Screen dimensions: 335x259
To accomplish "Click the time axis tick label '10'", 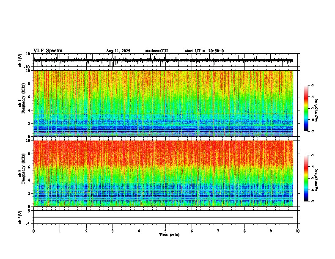I will coord(297,231).
